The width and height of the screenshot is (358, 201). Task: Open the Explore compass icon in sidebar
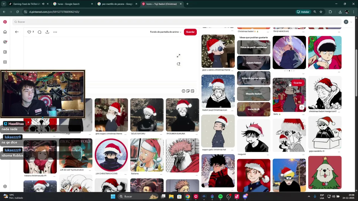click(x=5, y=42)
